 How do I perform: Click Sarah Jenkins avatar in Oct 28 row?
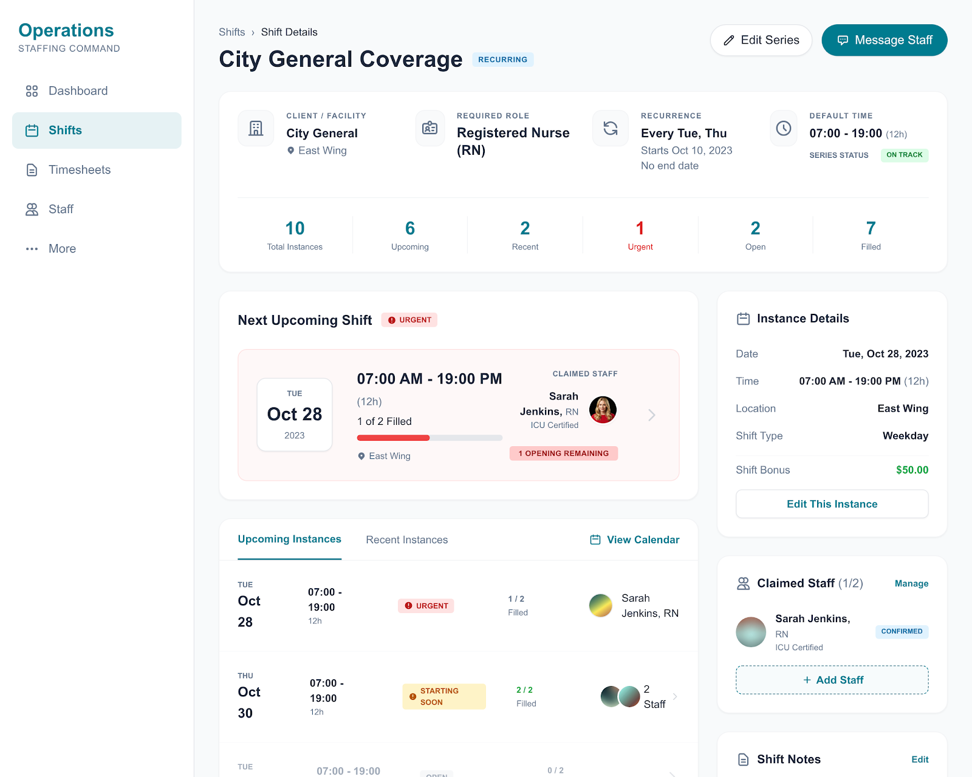(601, 606)
